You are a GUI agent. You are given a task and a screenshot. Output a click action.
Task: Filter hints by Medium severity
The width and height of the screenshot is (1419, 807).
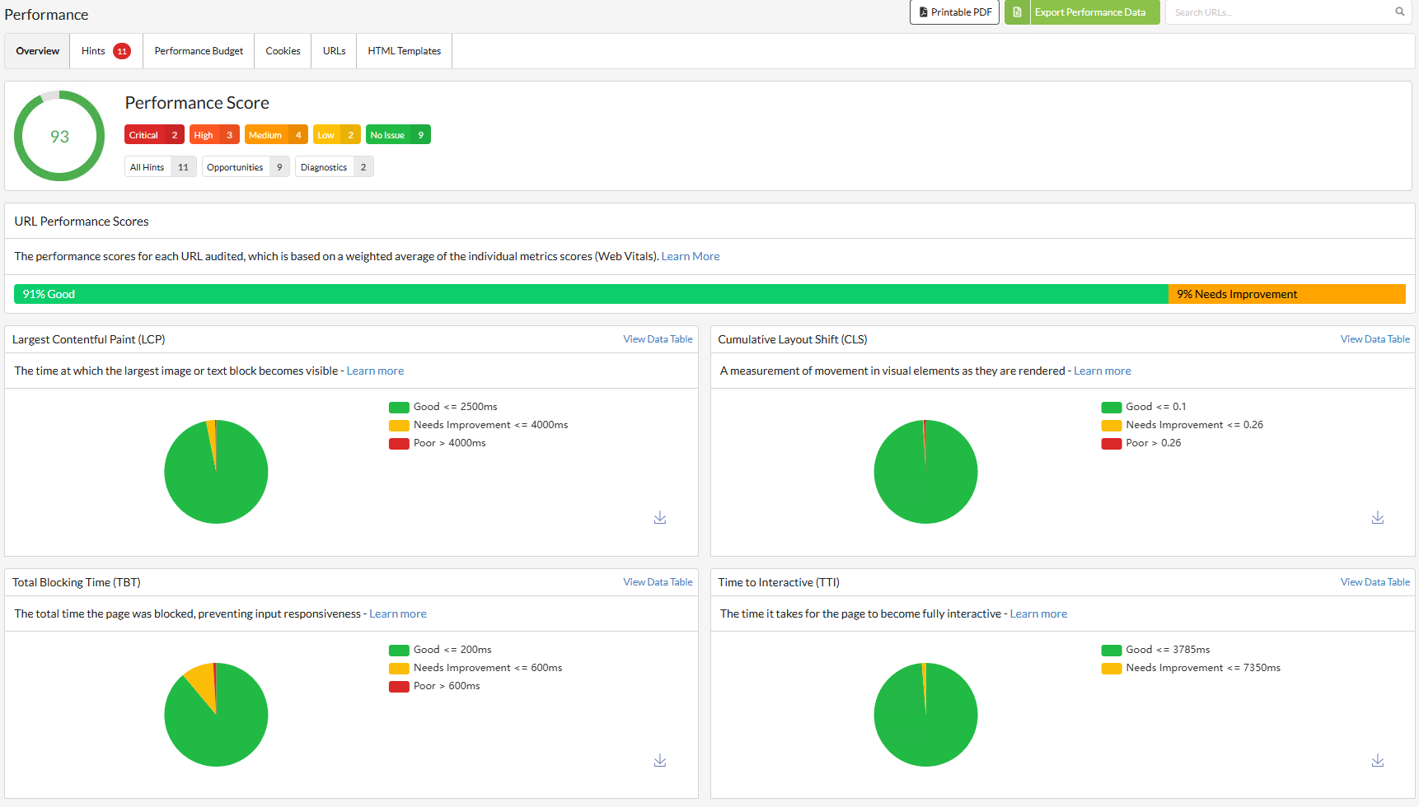tap(276, 135)
